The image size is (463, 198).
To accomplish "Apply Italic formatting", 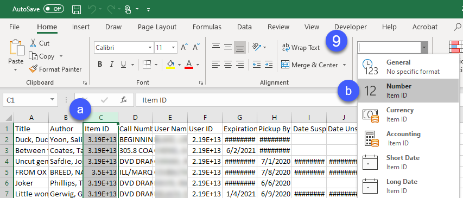I will 112,65.
